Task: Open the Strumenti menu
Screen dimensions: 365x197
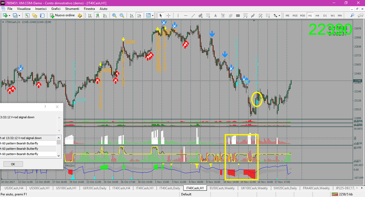Action: point(72,9)
